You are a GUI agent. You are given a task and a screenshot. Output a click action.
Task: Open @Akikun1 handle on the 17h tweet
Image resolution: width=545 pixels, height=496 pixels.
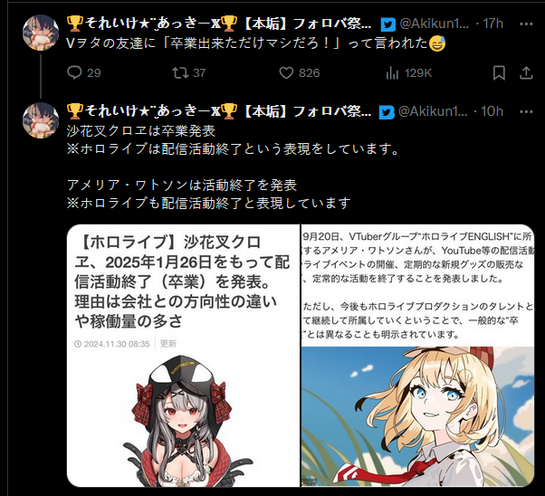pos(434,24)
